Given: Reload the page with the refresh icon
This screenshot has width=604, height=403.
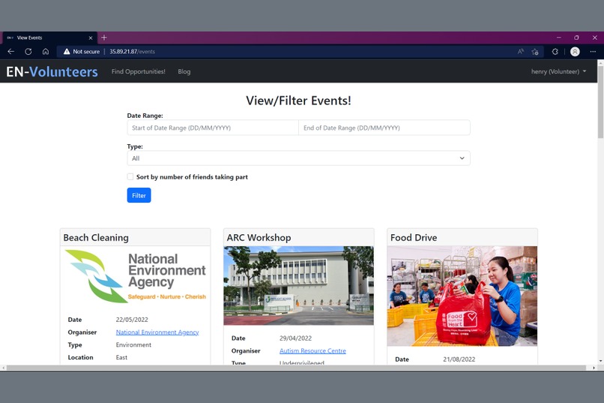Looking at the screenshot, I should click(x=28, y=51).
